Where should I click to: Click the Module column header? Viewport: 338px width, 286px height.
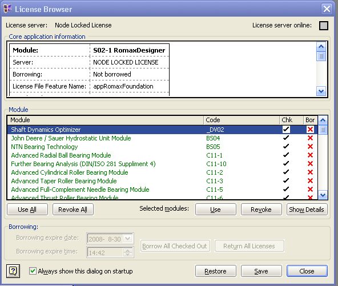[x=106, y=120]
